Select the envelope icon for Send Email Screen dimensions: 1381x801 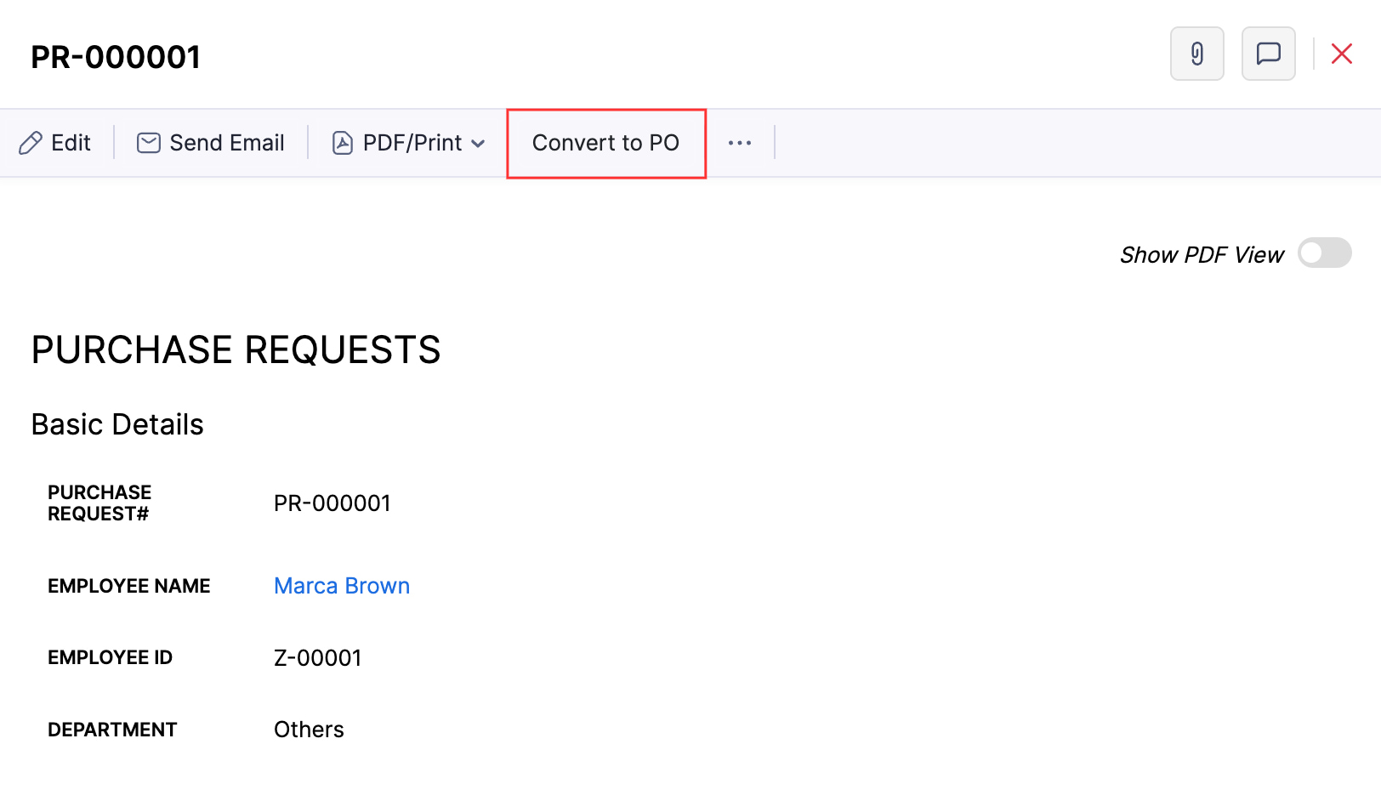pyautogui.click(x=147, y=142)
